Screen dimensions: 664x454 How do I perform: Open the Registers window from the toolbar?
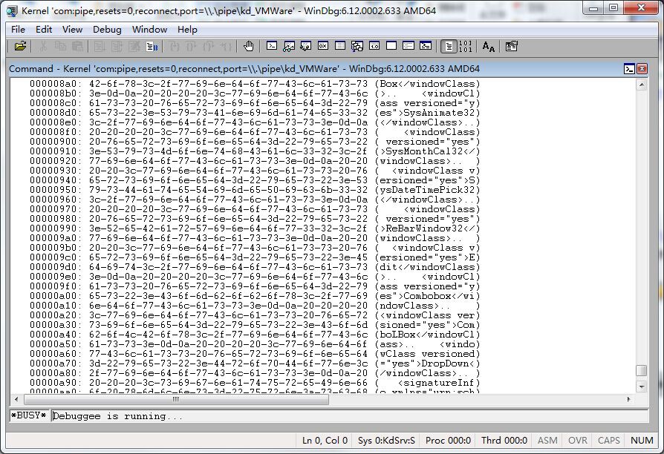point(323,46)
